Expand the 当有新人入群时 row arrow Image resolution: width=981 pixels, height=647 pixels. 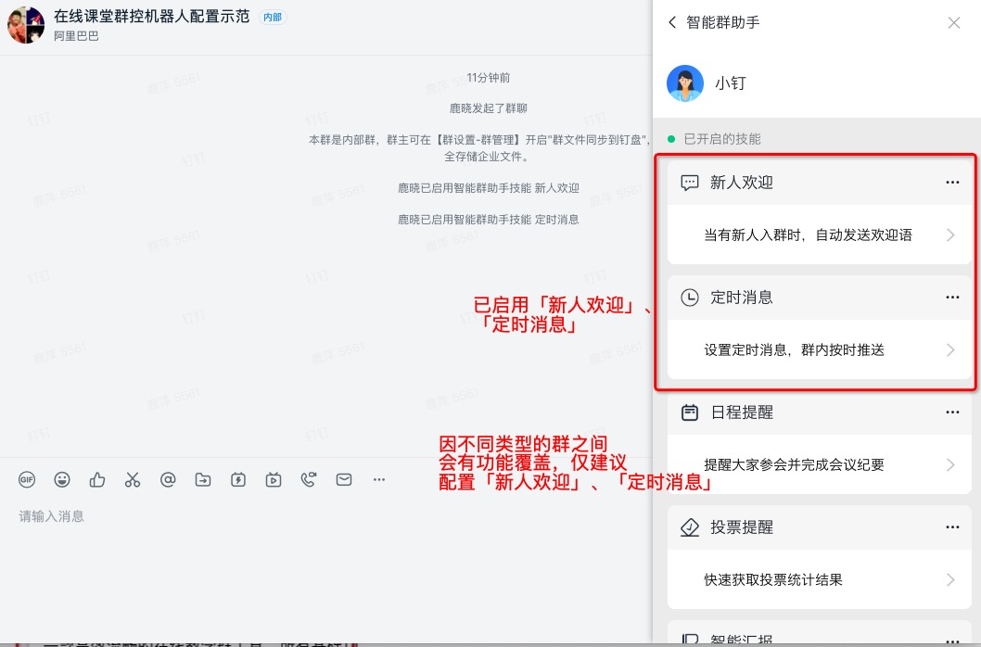click(x=951, y=235)
